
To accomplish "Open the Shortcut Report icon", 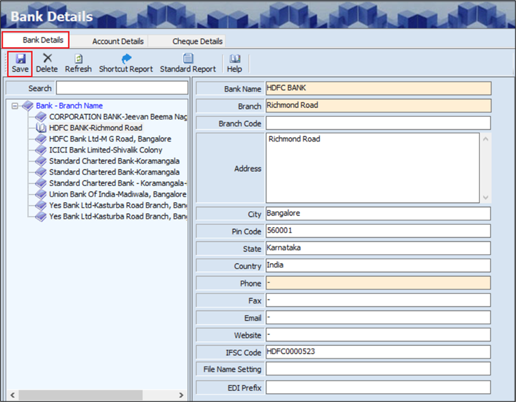I will (x=126, y=59).
